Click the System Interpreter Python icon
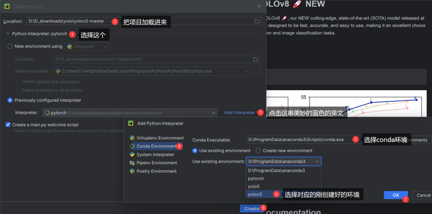This screenshot has width=432, height=214. (132, 155)
